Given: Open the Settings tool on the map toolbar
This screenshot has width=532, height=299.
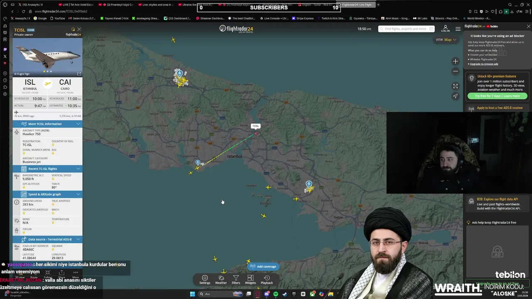Looking at the screenshot, I should click(204, 279).
